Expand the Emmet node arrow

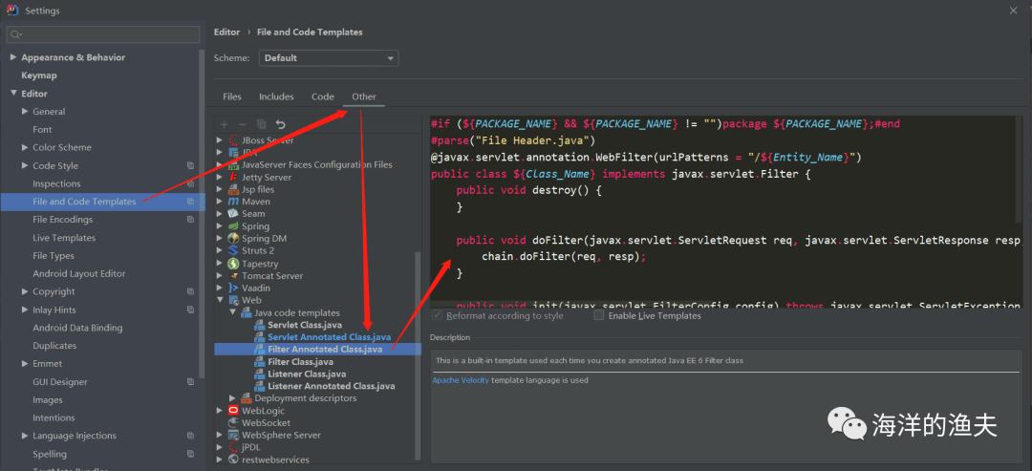[x=25, y=364]
